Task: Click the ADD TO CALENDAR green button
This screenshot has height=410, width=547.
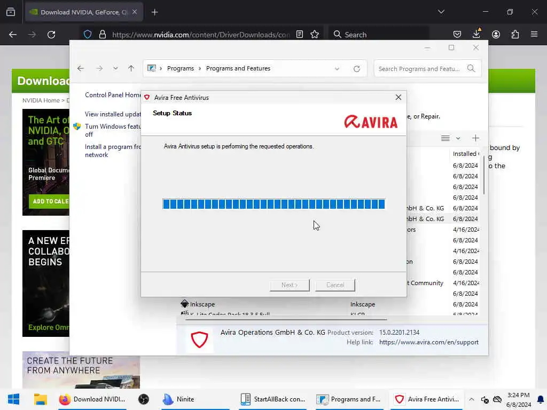Action: tap(49, 201)
